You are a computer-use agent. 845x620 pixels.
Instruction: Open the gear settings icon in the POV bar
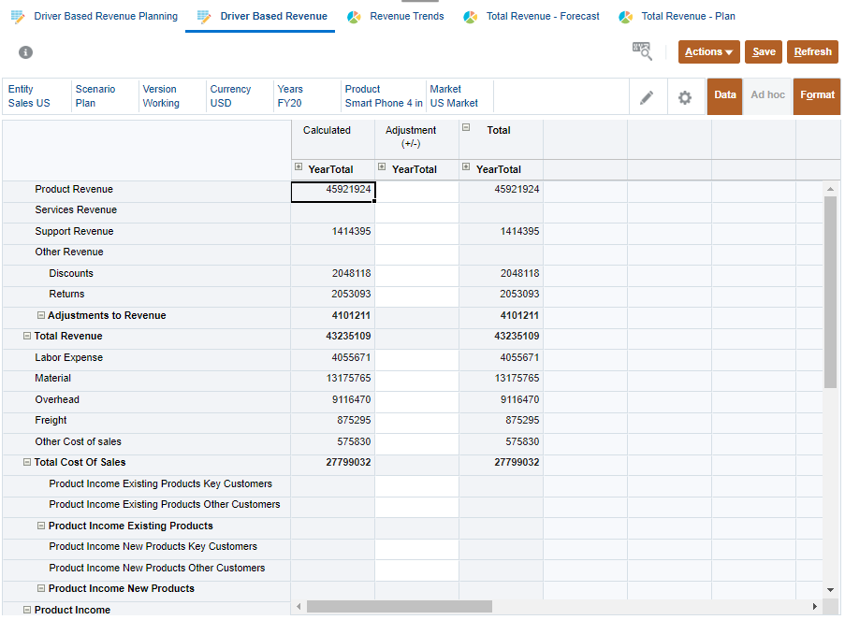686,96
